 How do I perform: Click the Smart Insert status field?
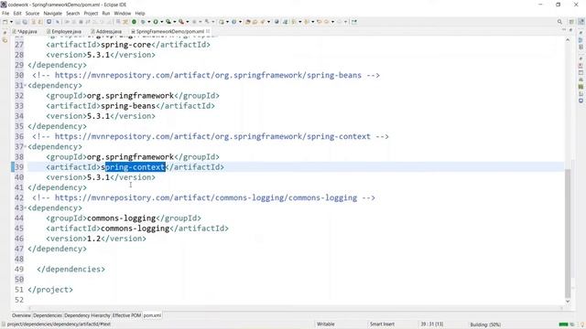(382, 324)
